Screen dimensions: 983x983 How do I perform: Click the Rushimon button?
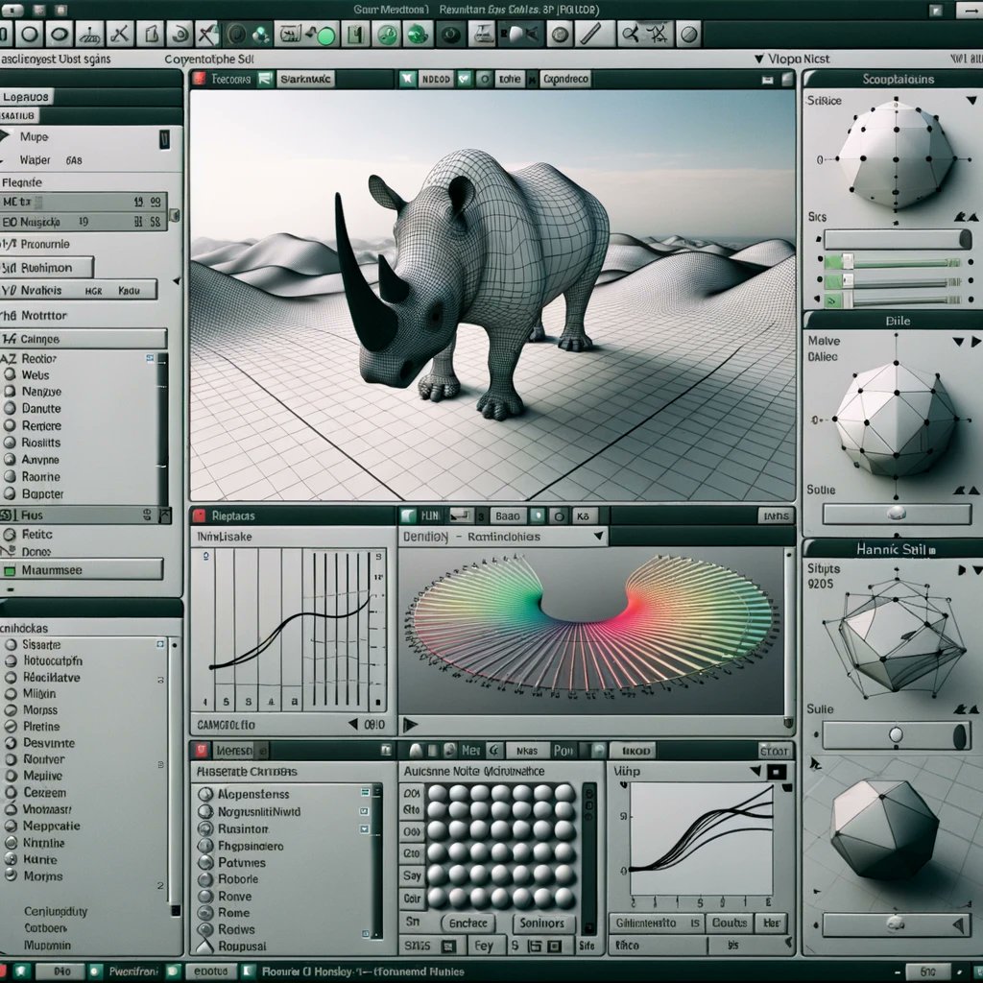click(x=47, y=268)
